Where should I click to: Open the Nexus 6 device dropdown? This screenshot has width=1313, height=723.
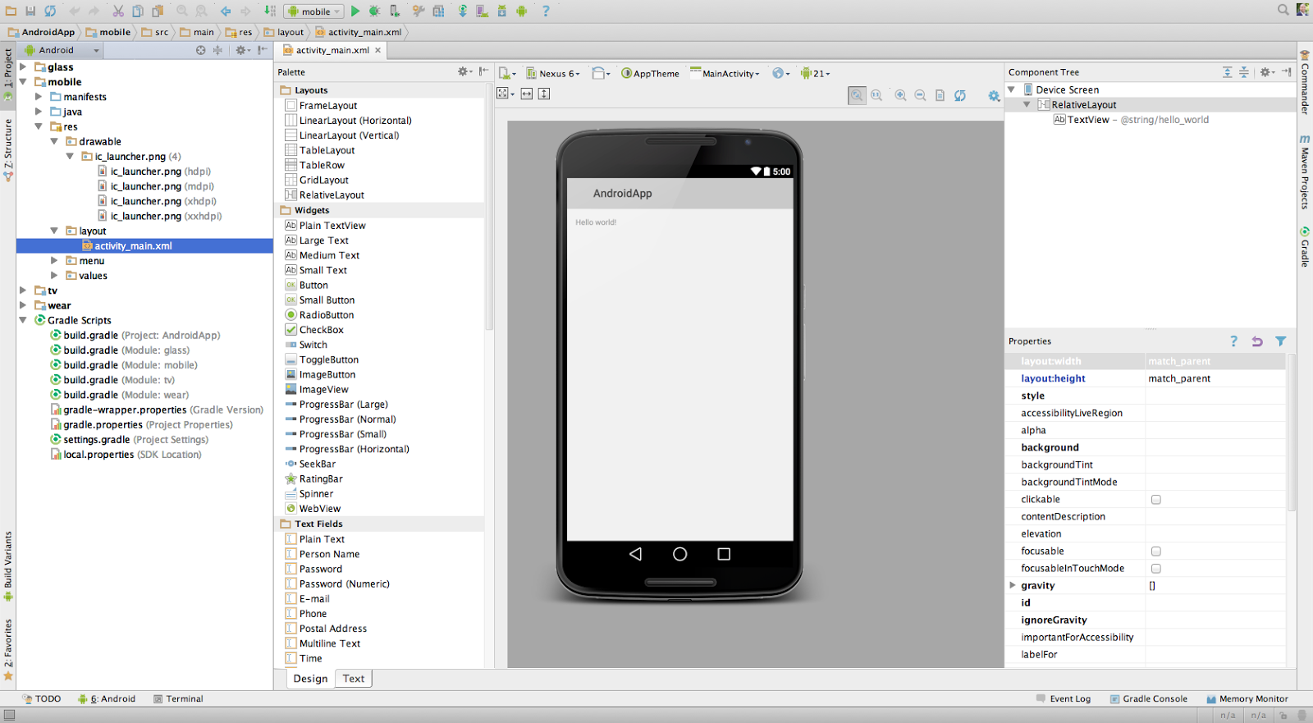pos(553,73)
